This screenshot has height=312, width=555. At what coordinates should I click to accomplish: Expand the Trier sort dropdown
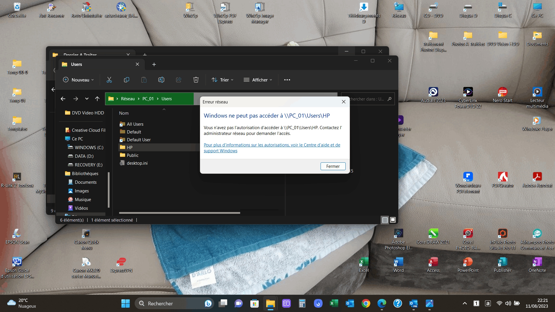(x=222, y=80)
